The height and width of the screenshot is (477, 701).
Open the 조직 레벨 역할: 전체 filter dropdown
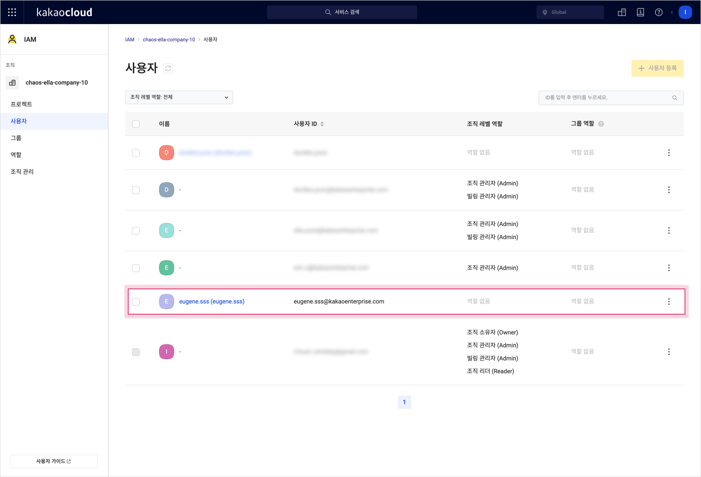pos(179,97)
